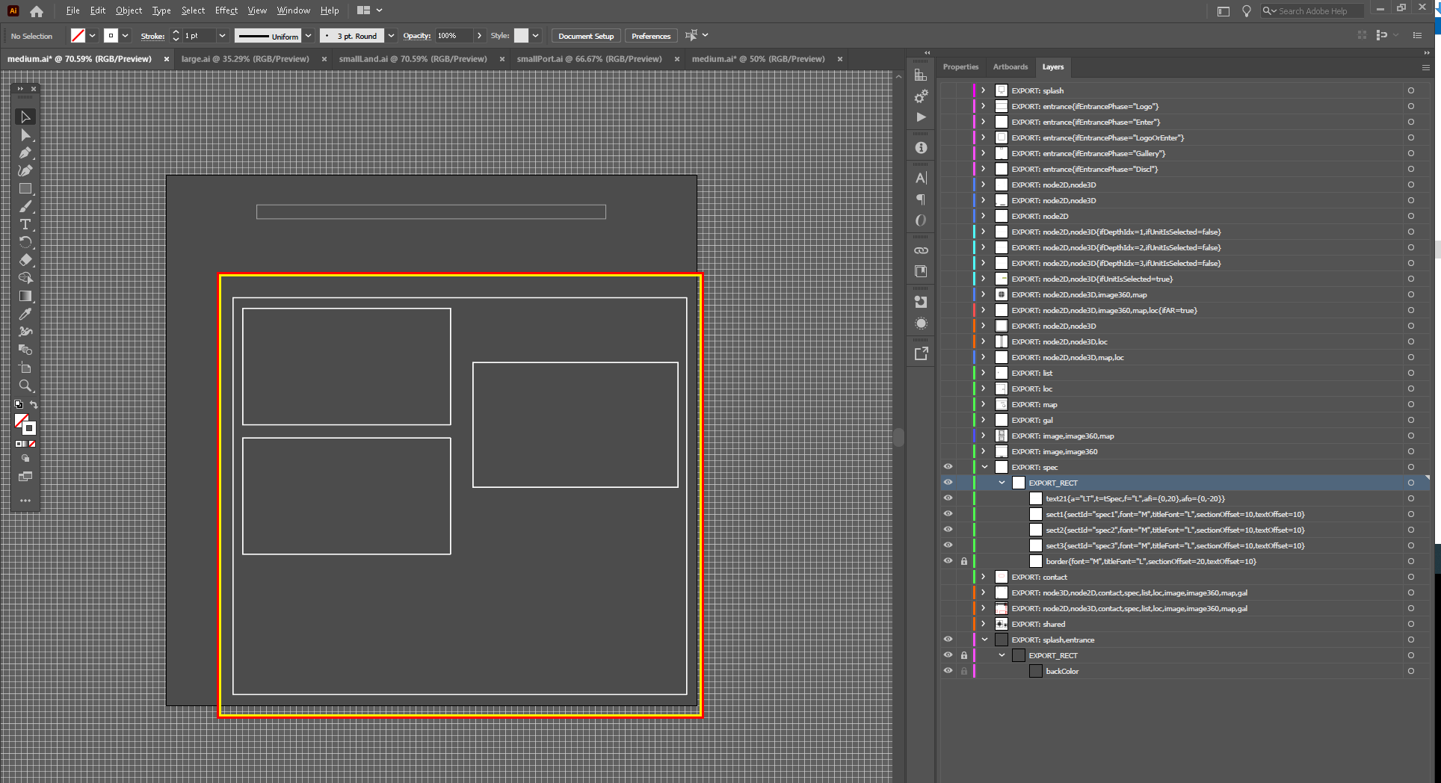The width and height of the screenshot is (1441, 783).
Task: Click the Preferences button
Action: 651,36
